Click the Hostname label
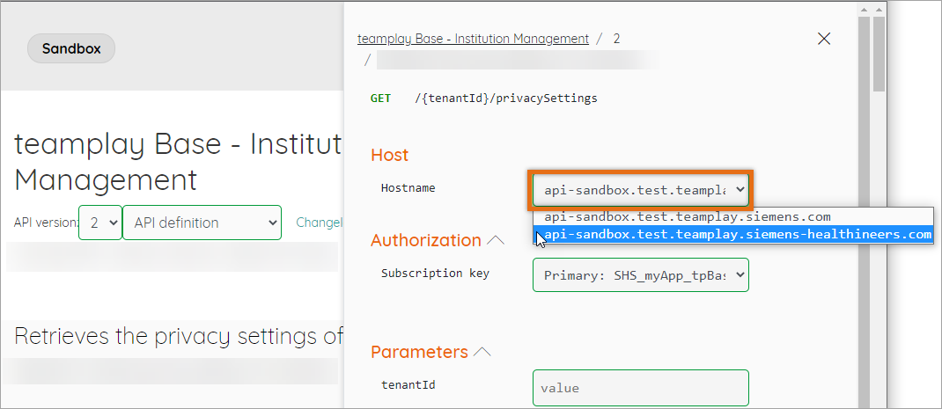The image size is (942, 409). 408,188
